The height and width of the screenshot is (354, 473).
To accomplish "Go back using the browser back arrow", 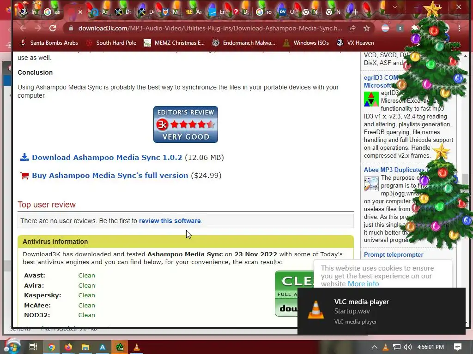I will pos(23,28).
